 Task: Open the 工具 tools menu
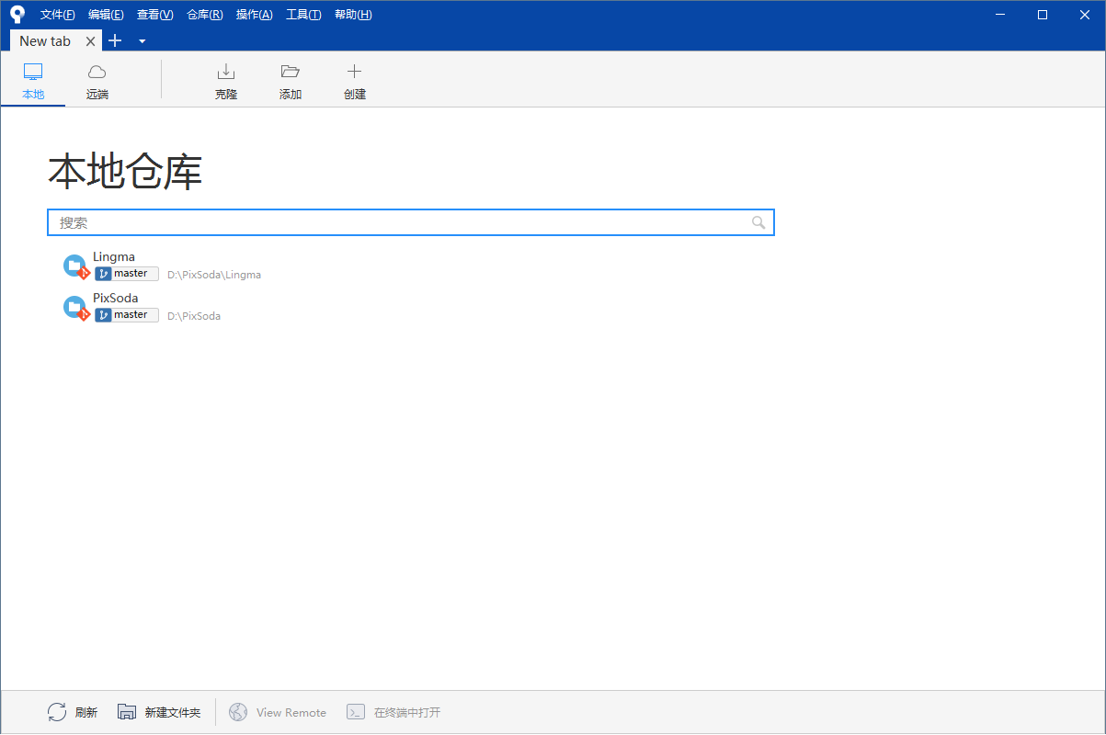[303, 14]
